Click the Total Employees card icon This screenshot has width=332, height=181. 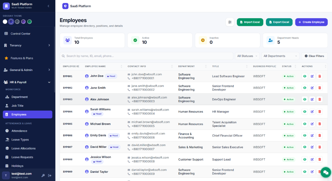[67, 40]
